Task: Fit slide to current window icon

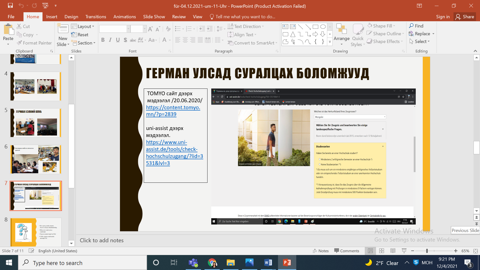Action: [475, 251]
